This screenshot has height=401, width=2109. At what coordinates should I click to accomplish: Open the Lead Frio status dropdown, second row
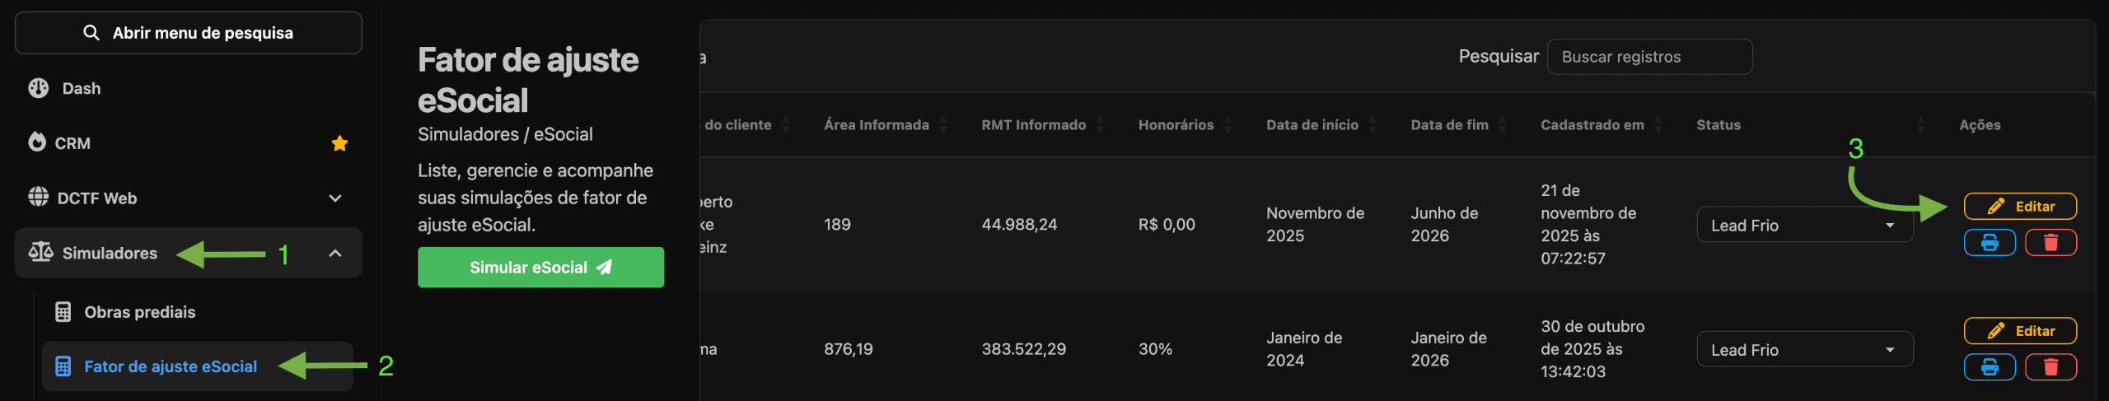coord(1804,350)
